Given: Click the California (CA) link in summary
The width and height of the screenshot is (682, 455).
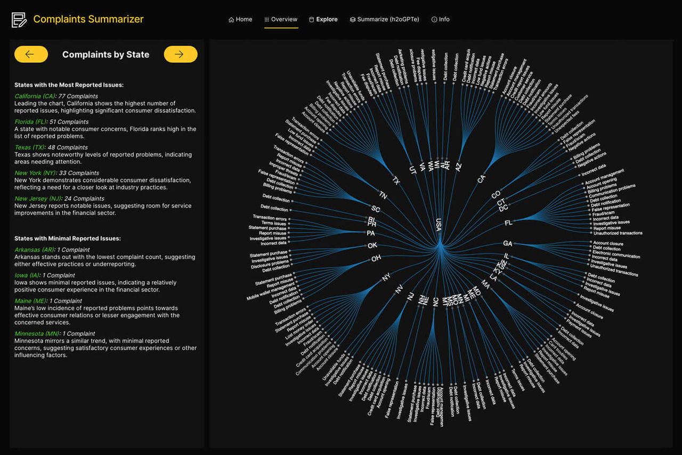Looking at the screenshot, I should pyautogui.click(x=34, y=96).
